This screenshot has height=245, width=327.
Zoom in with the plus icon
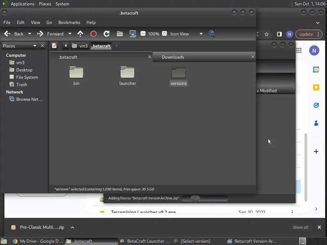[164, 33]
